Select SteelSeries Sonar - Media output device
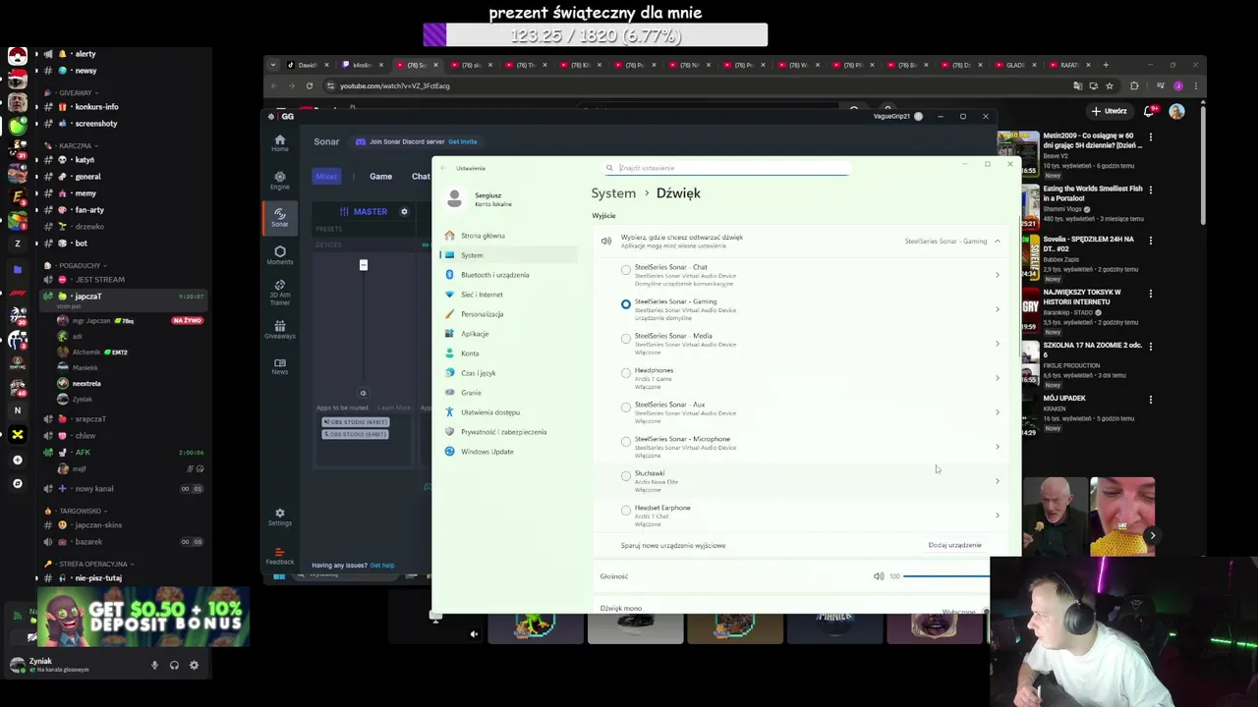This screenshot has width=1258, height=707. point(626,339)
